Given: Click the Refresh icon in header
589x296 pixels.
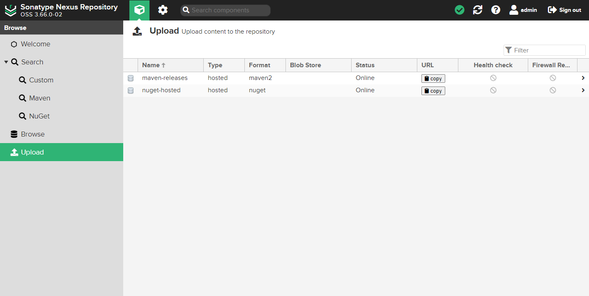Looking at the screenshot, I should click(x=478, y=10).
